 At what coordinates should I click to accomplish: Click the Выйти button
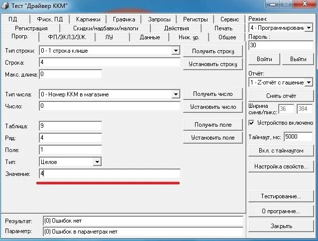click(x=298, y=59)
